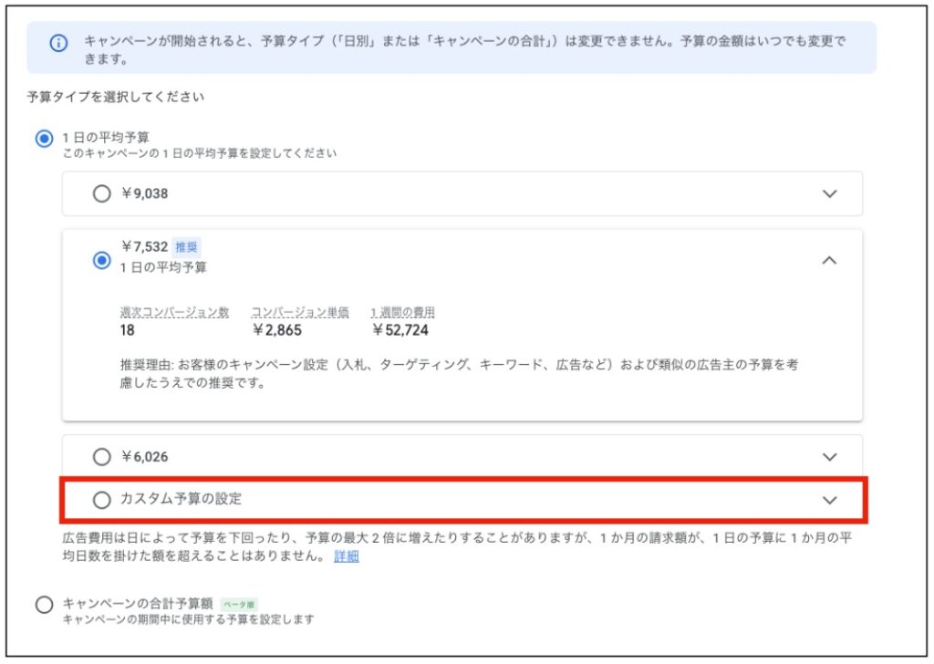The height and width of the screenshot is (664, 934).
Task: Click the info icon in the blue banner
Action: 58,44
